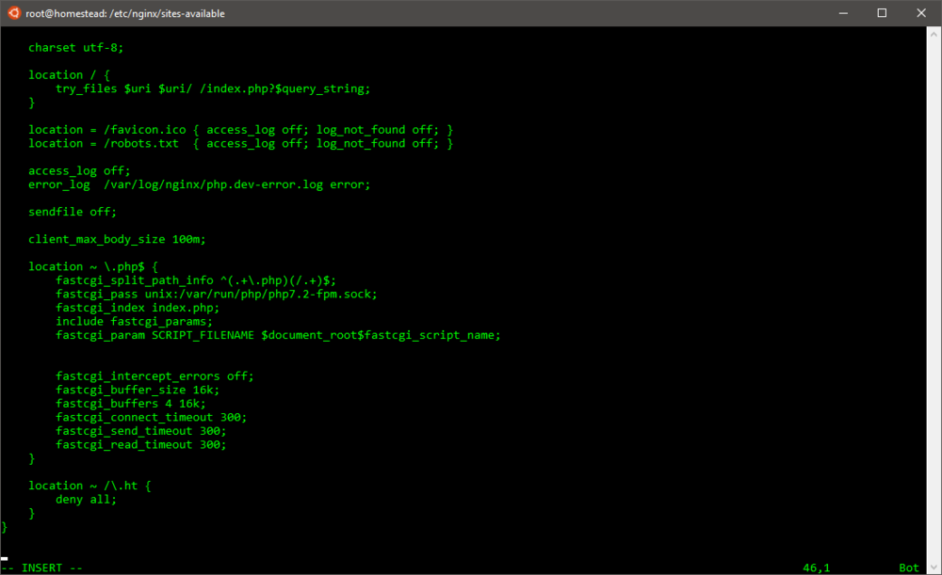
Task: Click the fastcgi_intercept_errors off line
Action: [154, 376]
